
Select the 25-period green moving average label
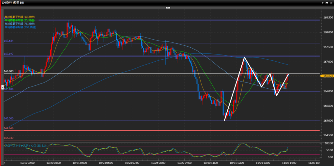[x=19, y=20]
